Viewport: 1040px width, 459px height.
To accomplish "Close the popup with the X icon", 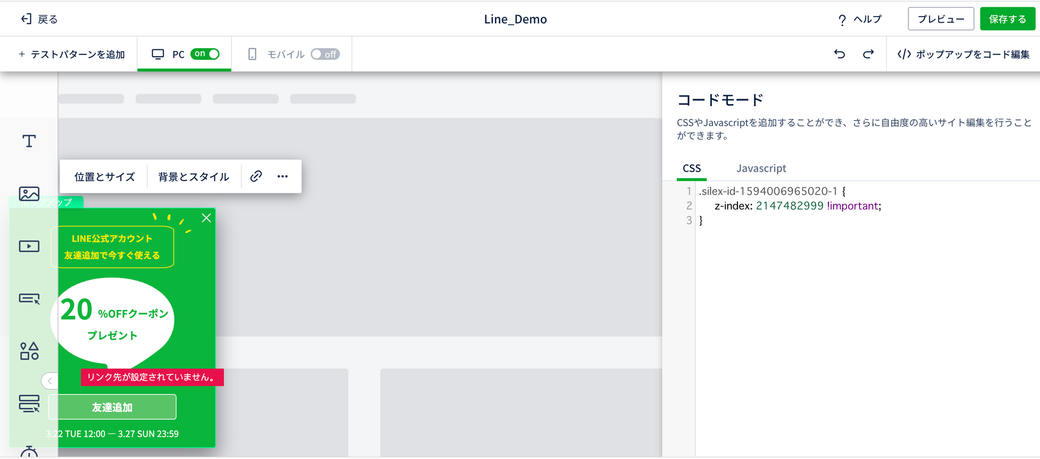I will click(x=206, y=218).
